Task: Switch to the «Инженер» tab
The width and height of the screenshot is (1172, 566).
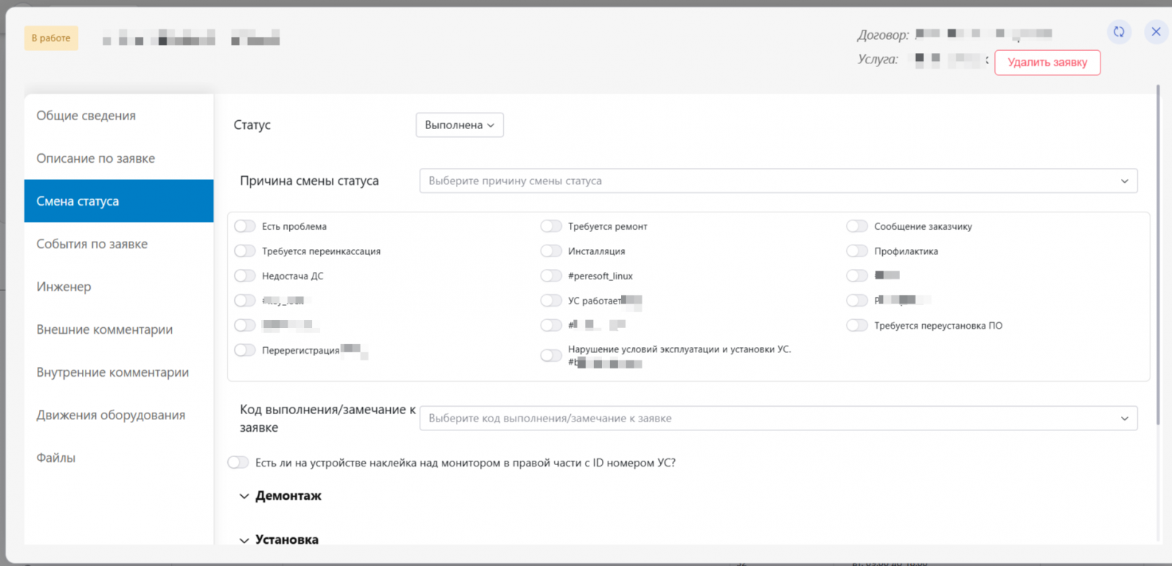Action: (x=64, y=287)
